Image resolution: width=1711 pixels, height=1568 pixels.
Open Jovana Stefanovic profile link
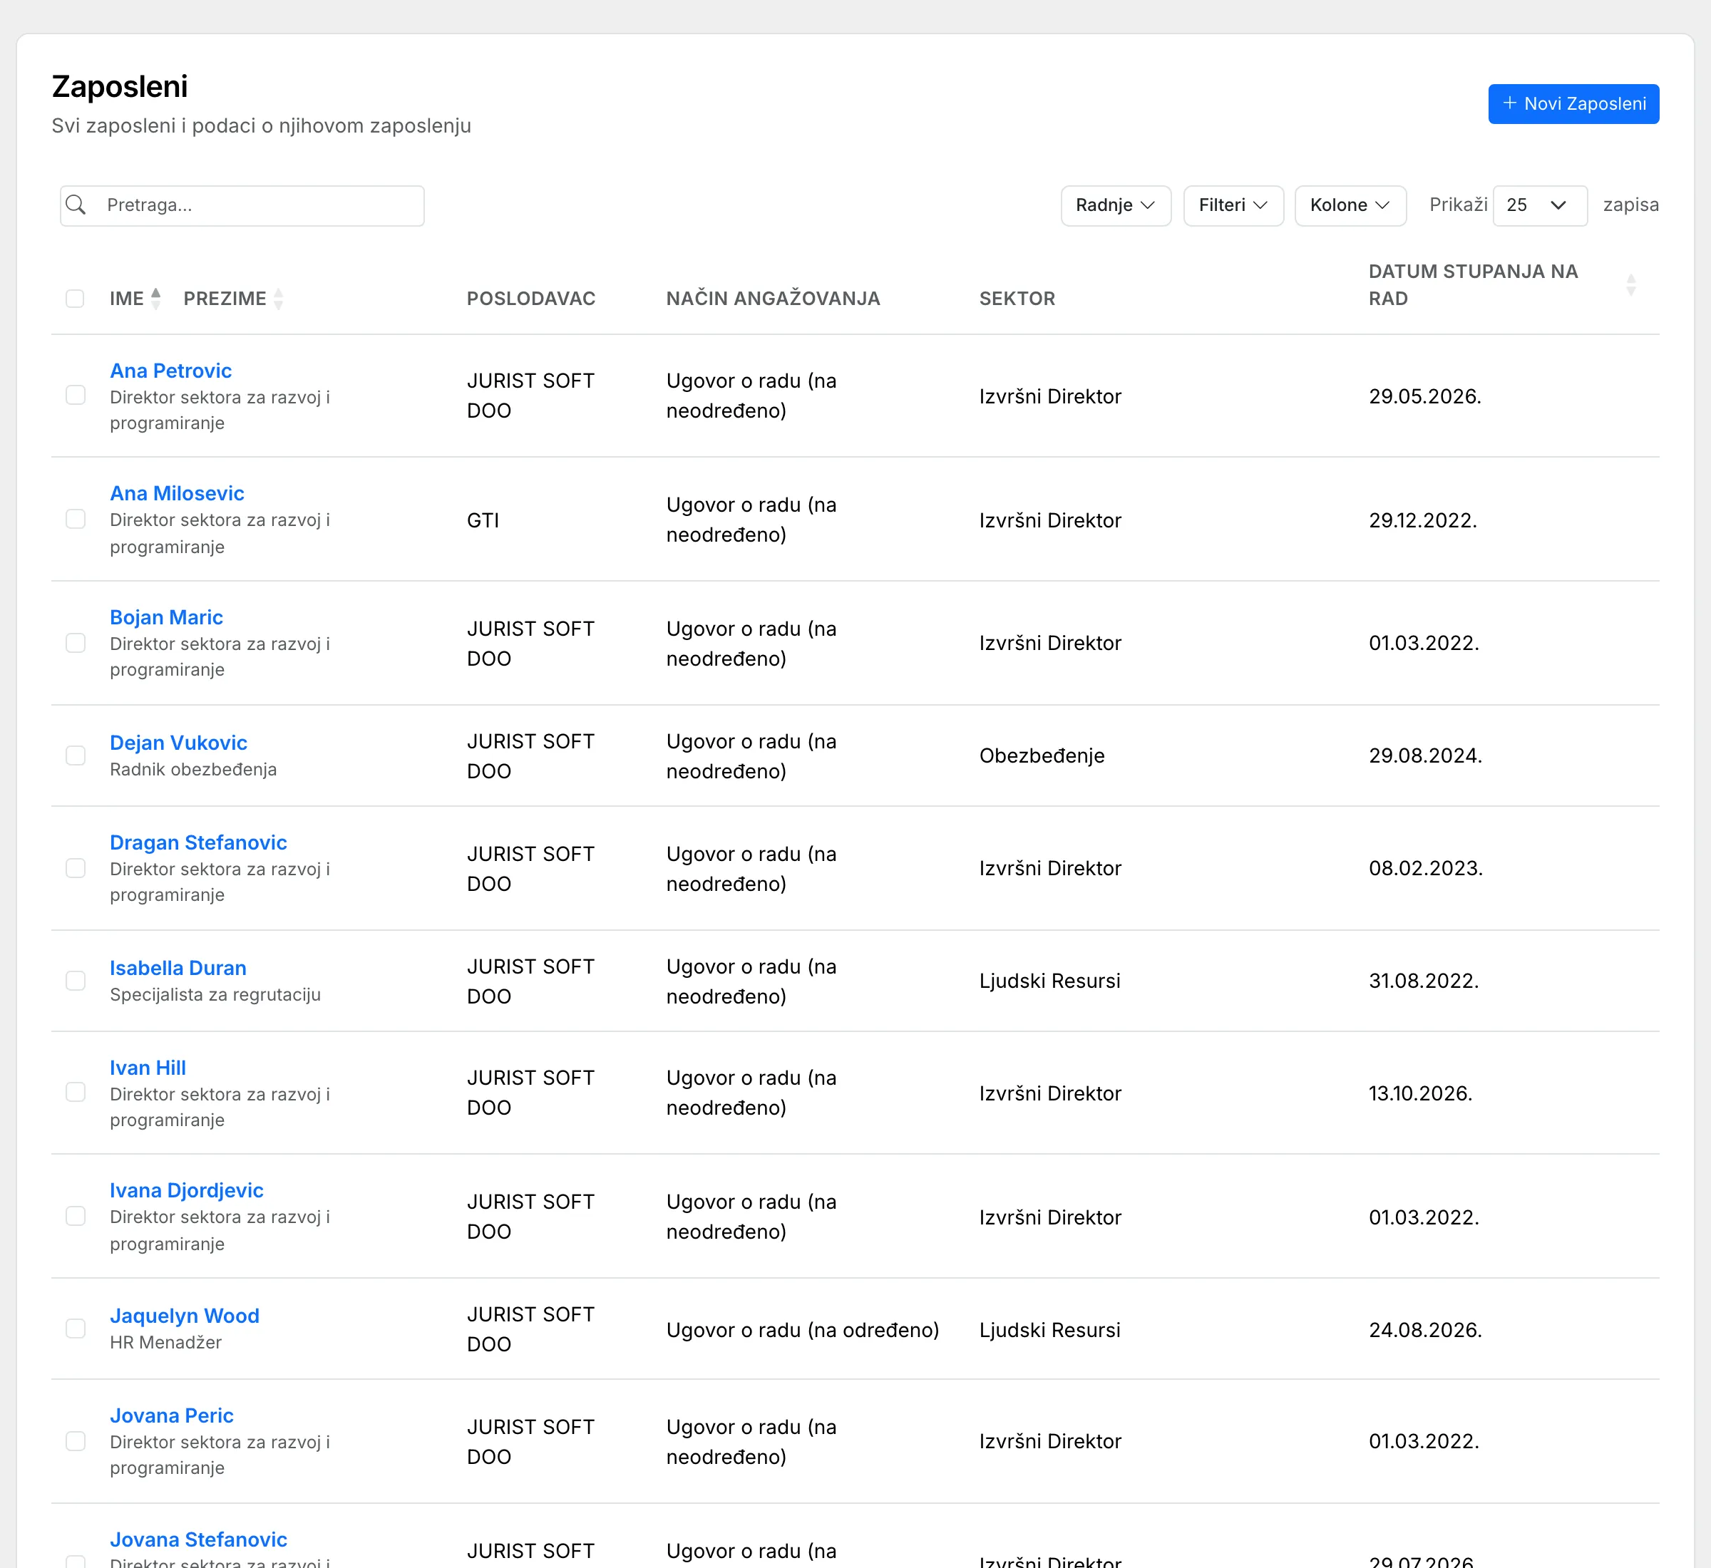pos(197,1539)
